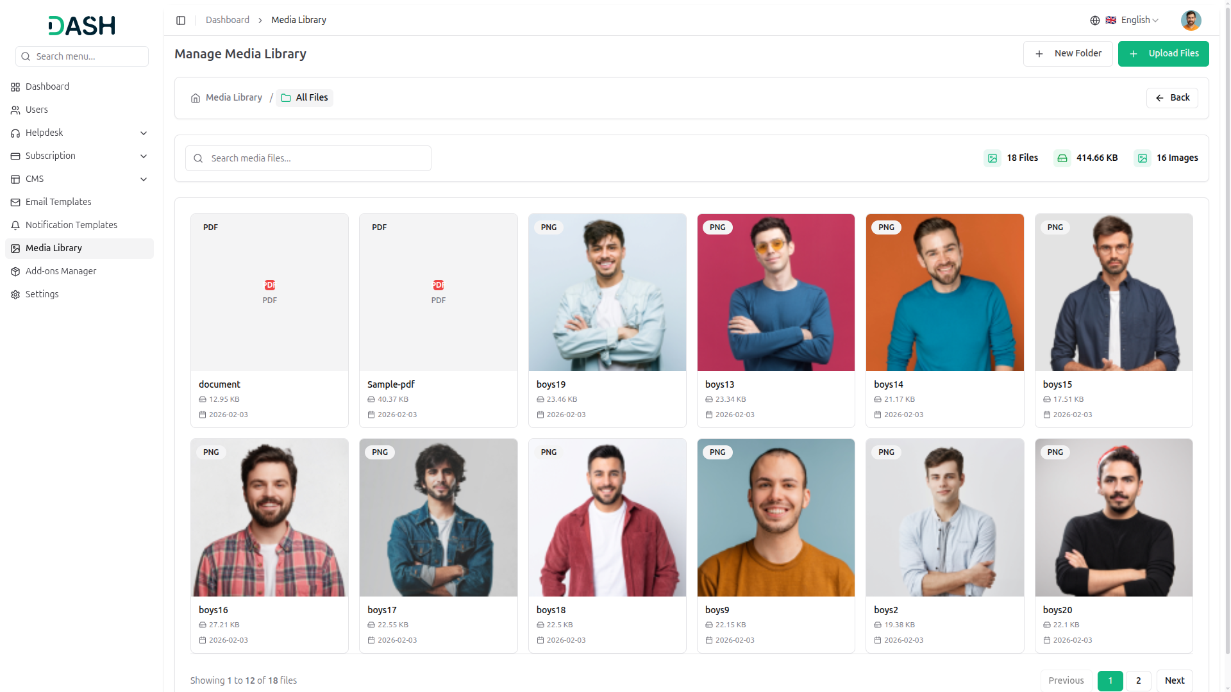Focus the Search menu field
Viewport: 1231px width, 692px height.
tap(82, 56)
